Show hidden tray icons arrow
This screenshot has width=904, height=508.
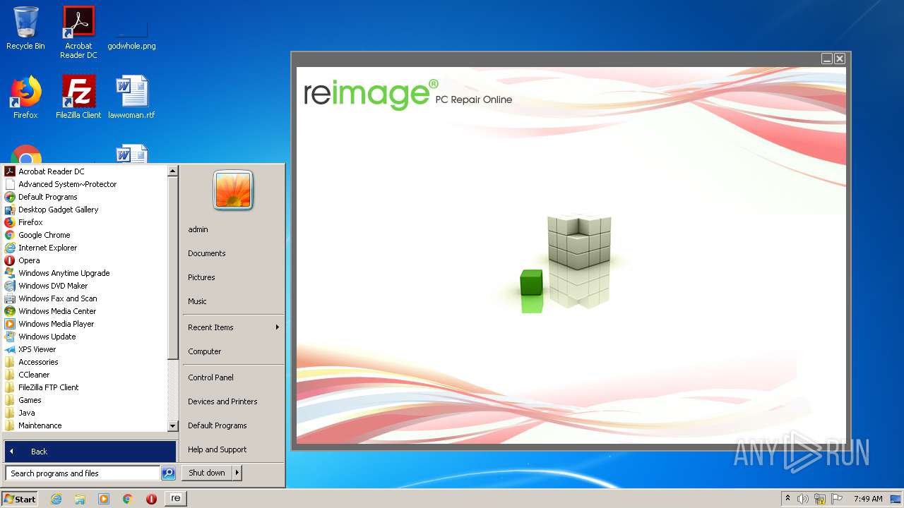787,499
